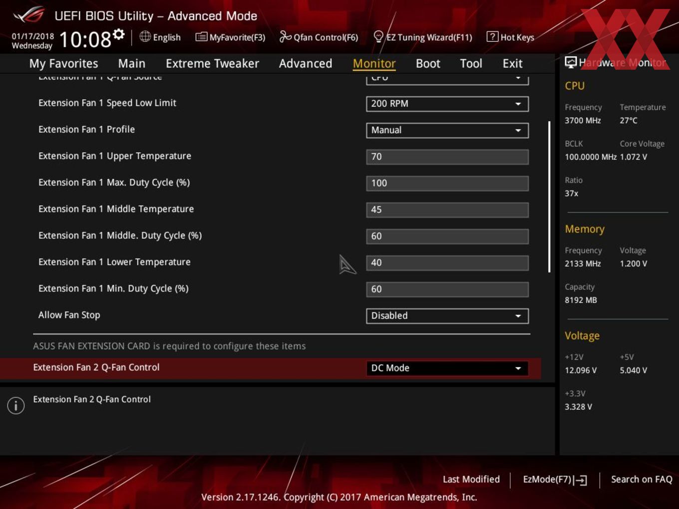Click memory capacity value 8192 MB
Viewport: 679px width, 509px height.
pyautogui.click(x=581, y=300)
